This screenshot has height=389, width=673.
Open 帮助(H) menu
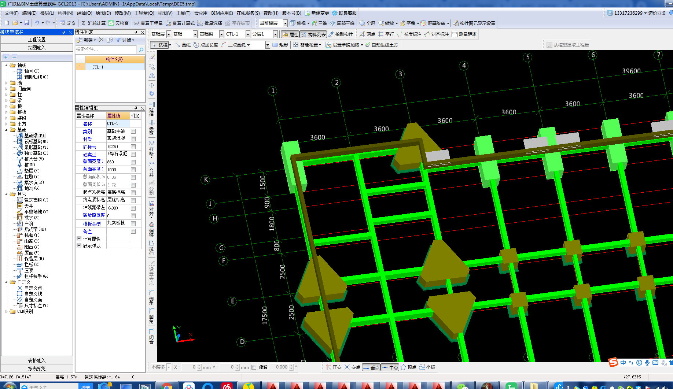coord(271,13)
